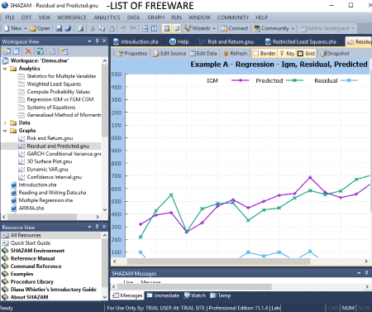Image resolution: width=372 pixels, height=312 pixels.
Task: Click Edit Source in graph toolbar
Action: (x=169, y=54)
